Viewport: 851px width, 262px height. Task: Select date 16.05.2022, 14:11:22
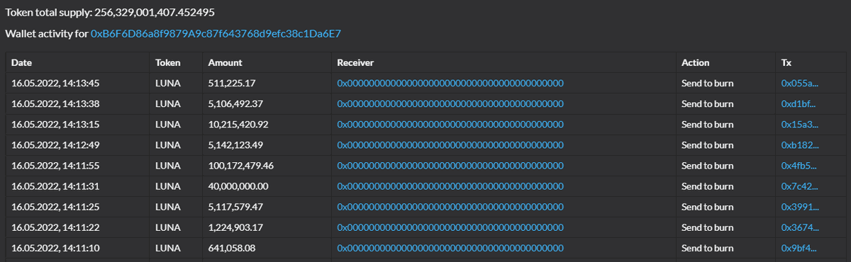[55, 228]
